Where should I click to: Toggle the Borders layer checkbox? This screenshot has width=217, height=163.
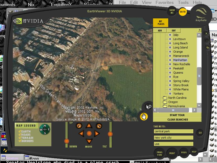pos(20,141)
